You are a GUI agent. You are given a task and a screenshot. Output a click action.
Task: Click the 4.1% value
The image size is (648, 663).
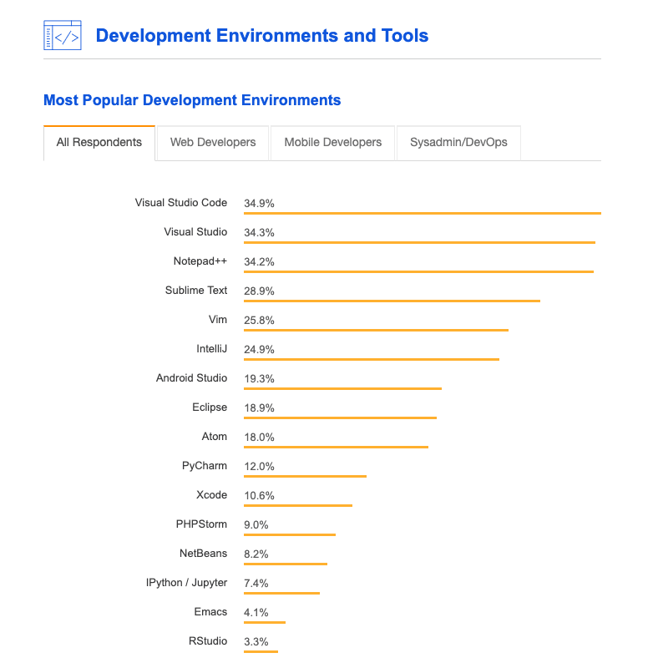(256, 612)
